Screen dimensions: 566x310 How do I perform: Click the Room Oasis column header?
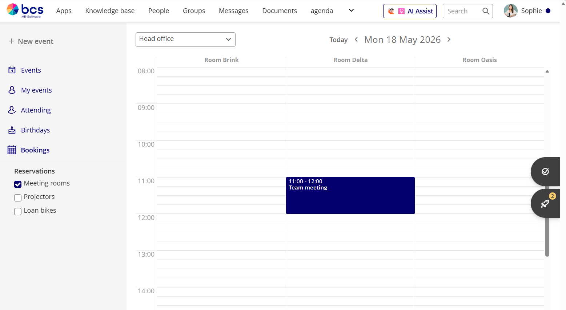[x=479, y=60]
